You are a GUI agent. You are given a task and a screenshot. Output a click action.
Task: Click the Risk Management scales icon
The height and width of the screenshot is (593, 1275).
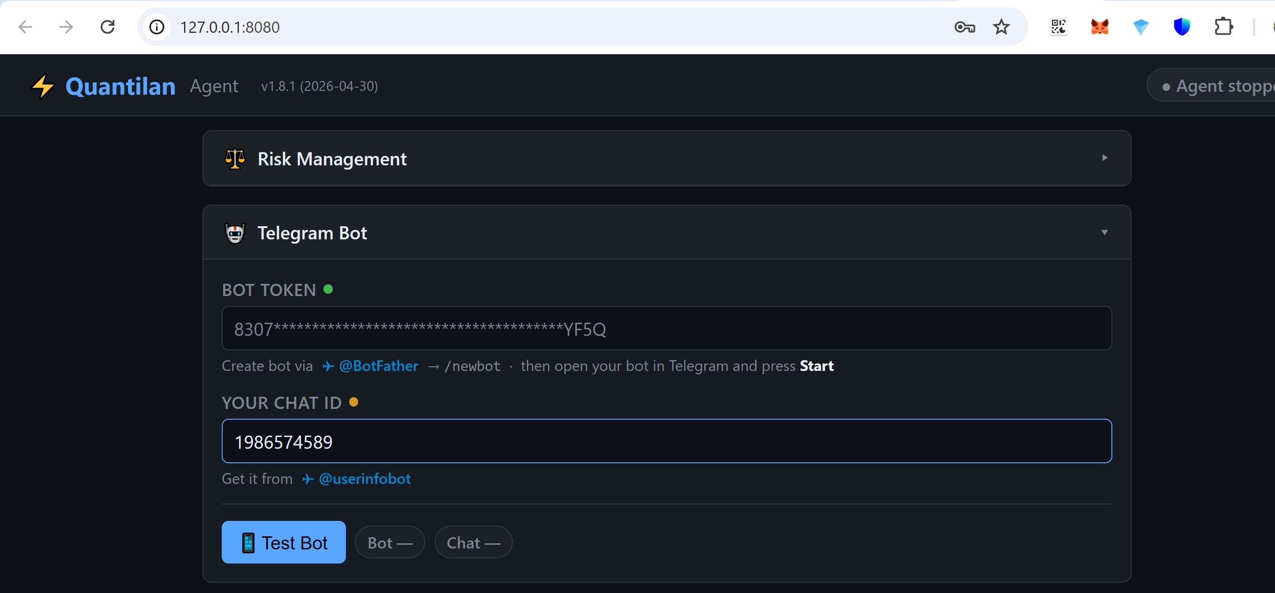(x=235, y=159)
